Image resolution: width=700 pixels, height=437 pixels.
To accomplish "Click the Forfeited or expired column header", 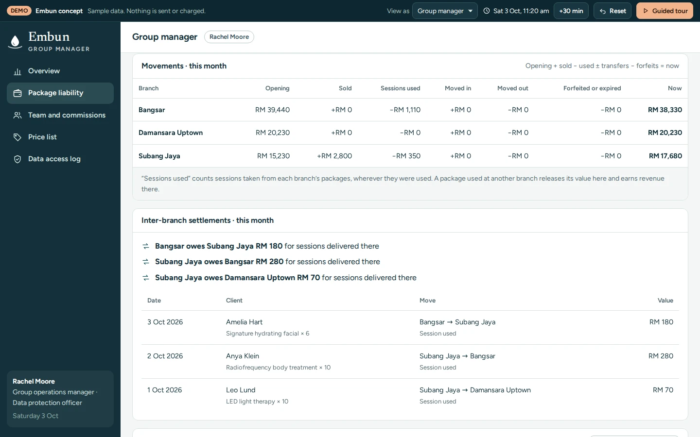I will coord(592,88).
